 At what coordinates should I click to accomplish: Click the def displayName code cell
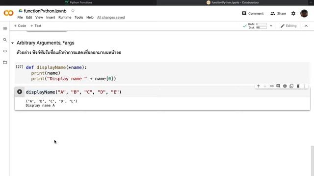tap(162, 73)
